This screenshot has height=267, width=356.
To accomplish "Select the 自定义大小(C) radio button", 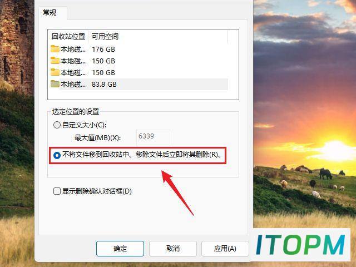I will (57, 125).
